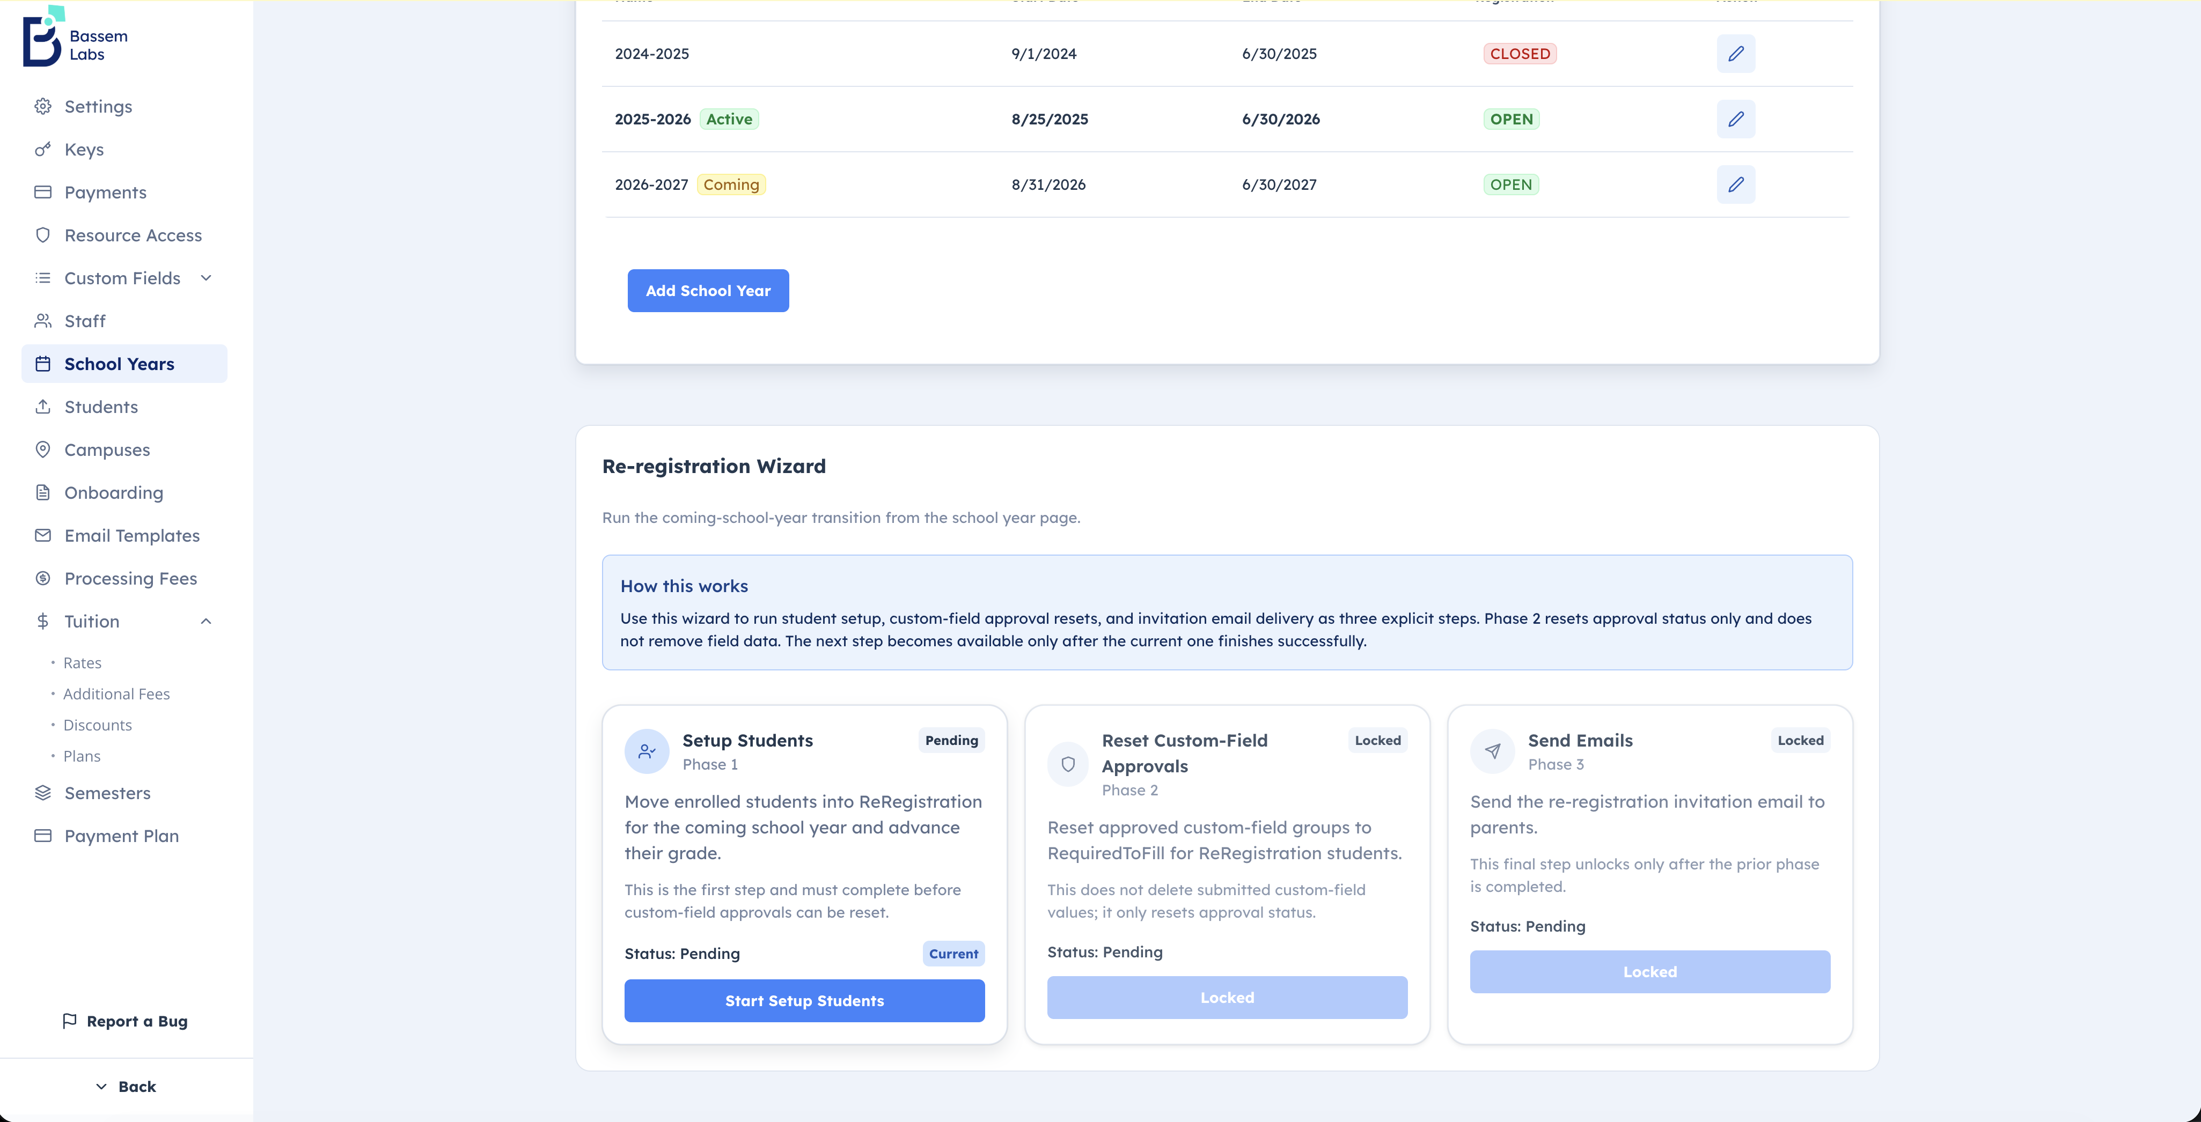Viewport: 2201px width, 1122px height.
Task: Click Add School Year button
Action: (x=707, y=290)
